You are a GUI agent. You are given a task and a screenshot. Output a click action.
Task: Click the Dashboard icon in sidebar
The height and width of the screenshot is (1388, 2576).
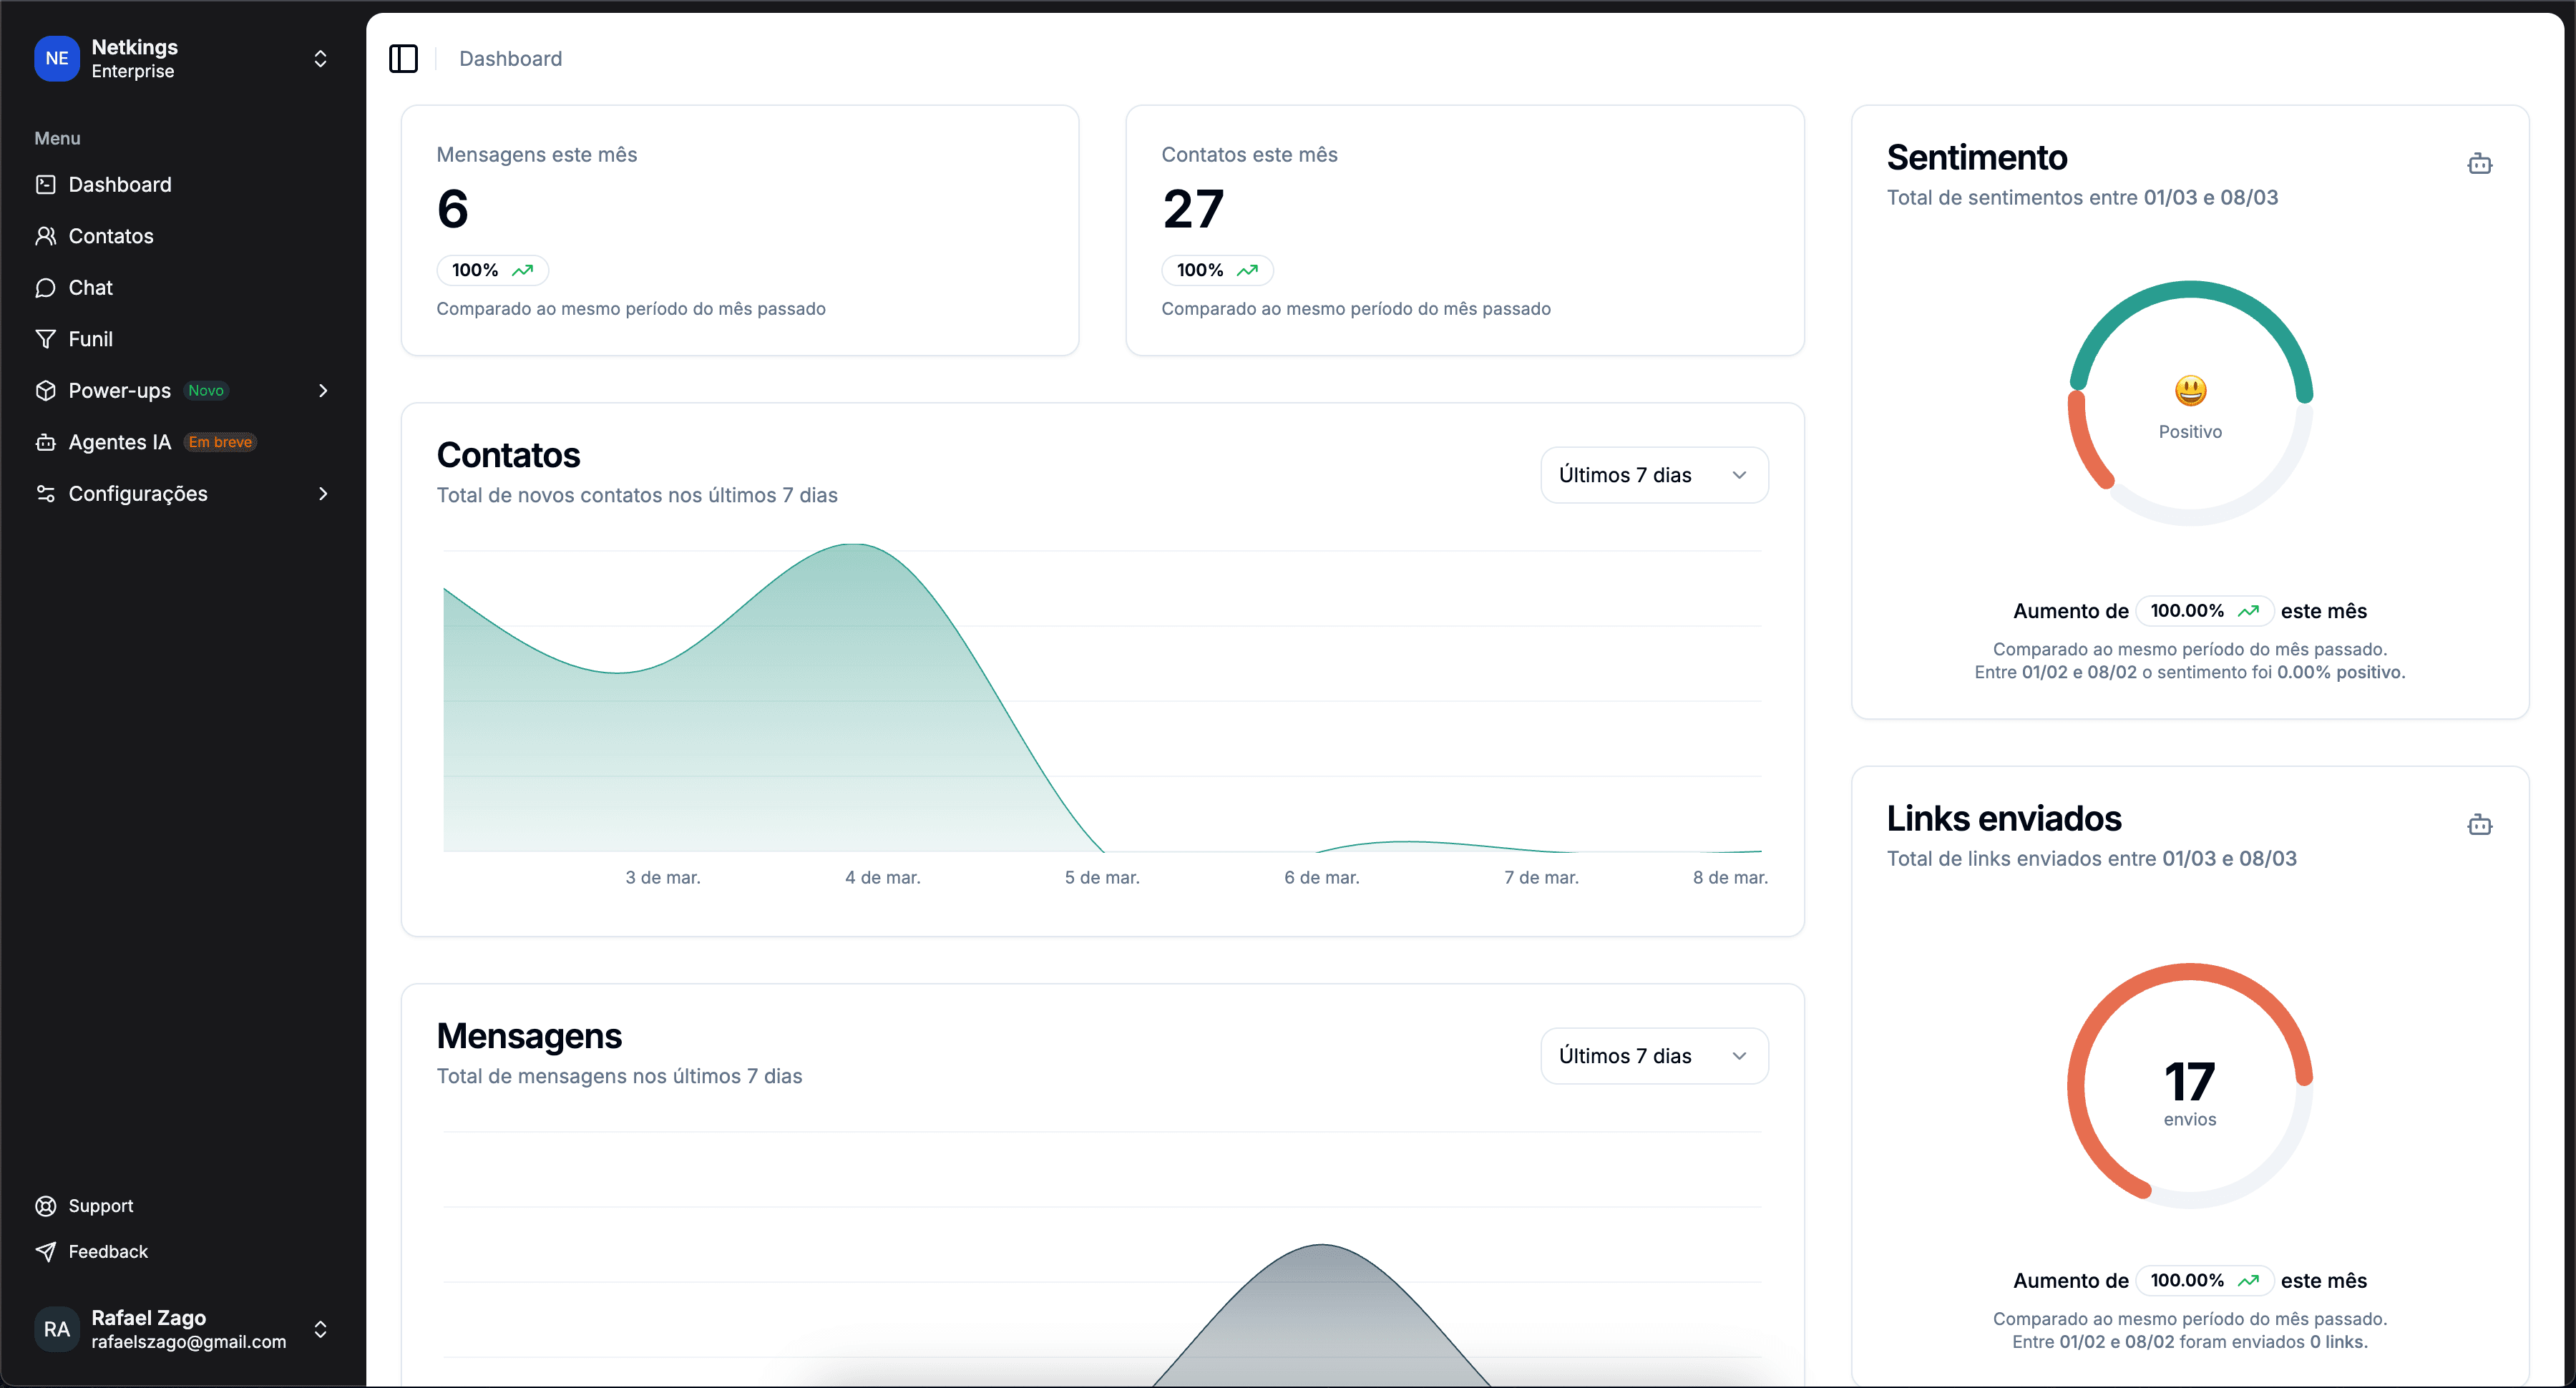pos(45,185)
